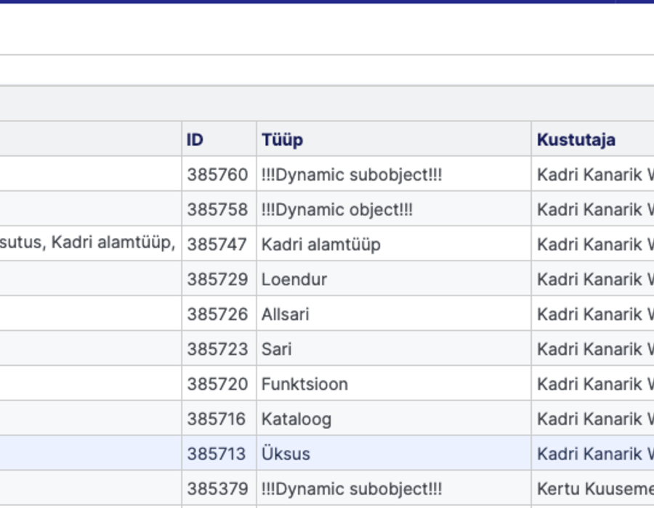
Task: Click 'Kadri alamtüüp' in the Tüüp column
Action: (x=394, y=245)
